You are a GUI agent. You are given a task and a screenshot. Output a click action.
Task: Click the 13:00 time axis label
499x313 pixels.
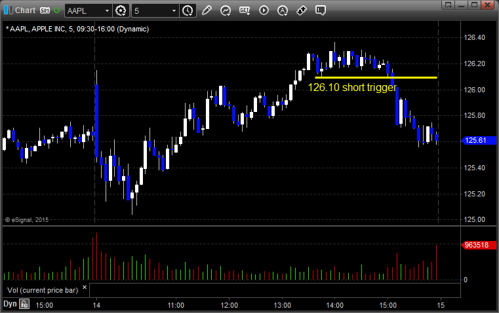[x=282, y=305]
